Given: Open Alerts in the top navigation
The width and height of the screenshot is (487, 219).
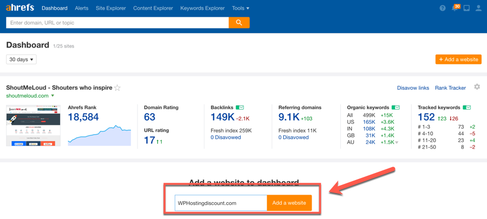Looking at the screenshot, I should pyautogui.click(x=82, y=8).
